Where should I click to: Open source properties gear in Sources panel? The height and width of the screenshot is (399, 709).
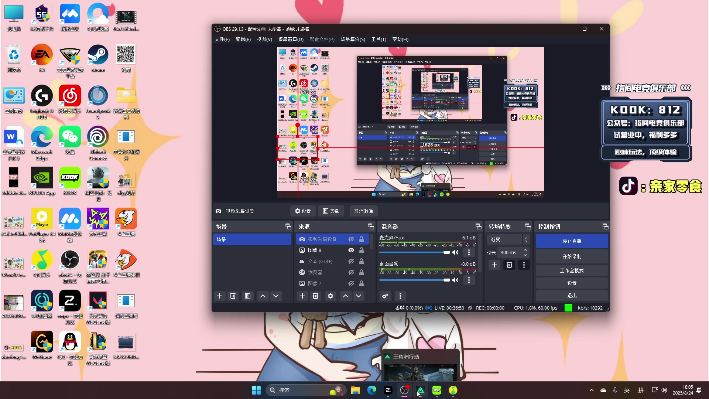tap(330, 296)
